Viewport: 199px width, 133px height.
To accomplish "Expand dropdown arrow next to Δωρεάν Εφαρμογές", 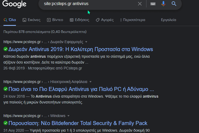I will pyautogui.click(x=86, y=42).
